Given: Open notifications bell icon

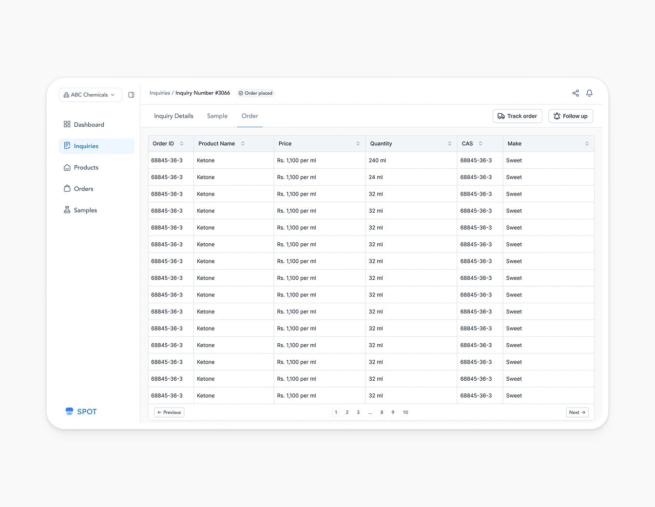Looking at the screenshot, I should tap(589, 93).
